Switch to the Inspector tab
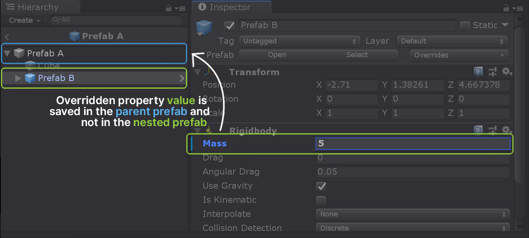The height and width of the screenshot is (238, 529). coord(230,7)
